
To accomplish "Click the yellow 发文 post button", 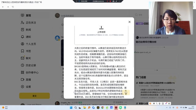I will 35,96.
